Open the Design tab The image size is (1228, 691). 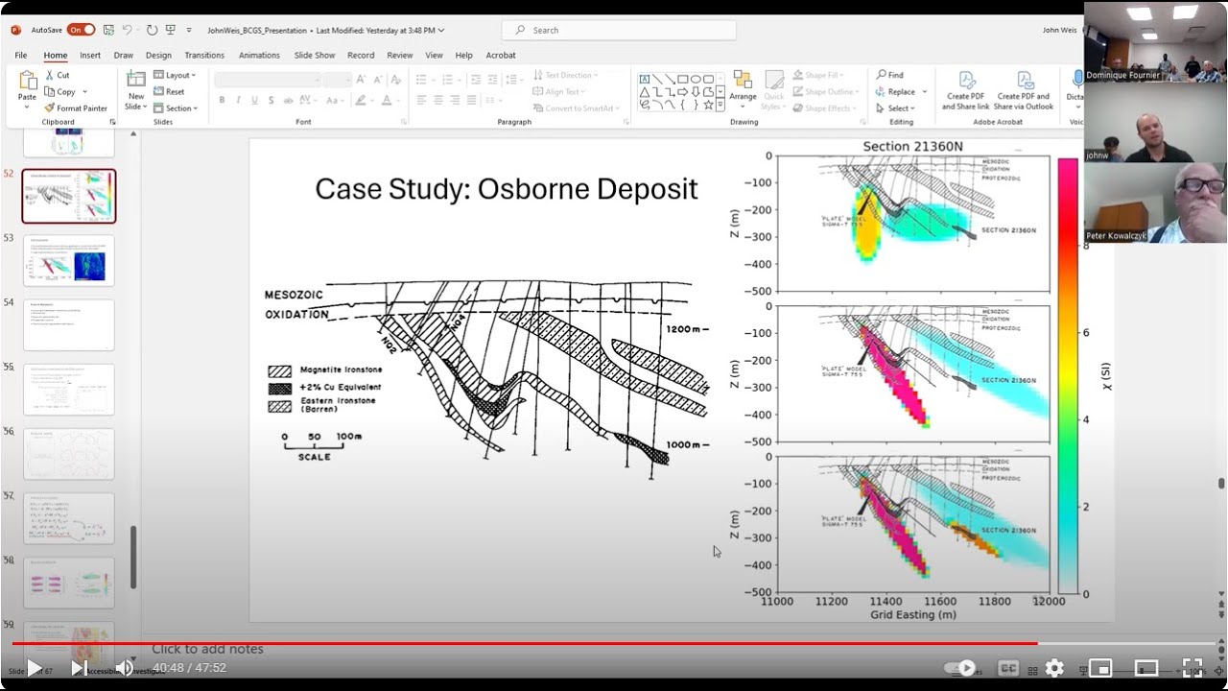tap(158, 56)
